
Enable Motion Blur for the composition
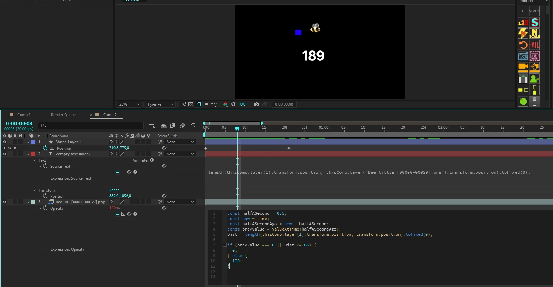click(x=182, y=126)
